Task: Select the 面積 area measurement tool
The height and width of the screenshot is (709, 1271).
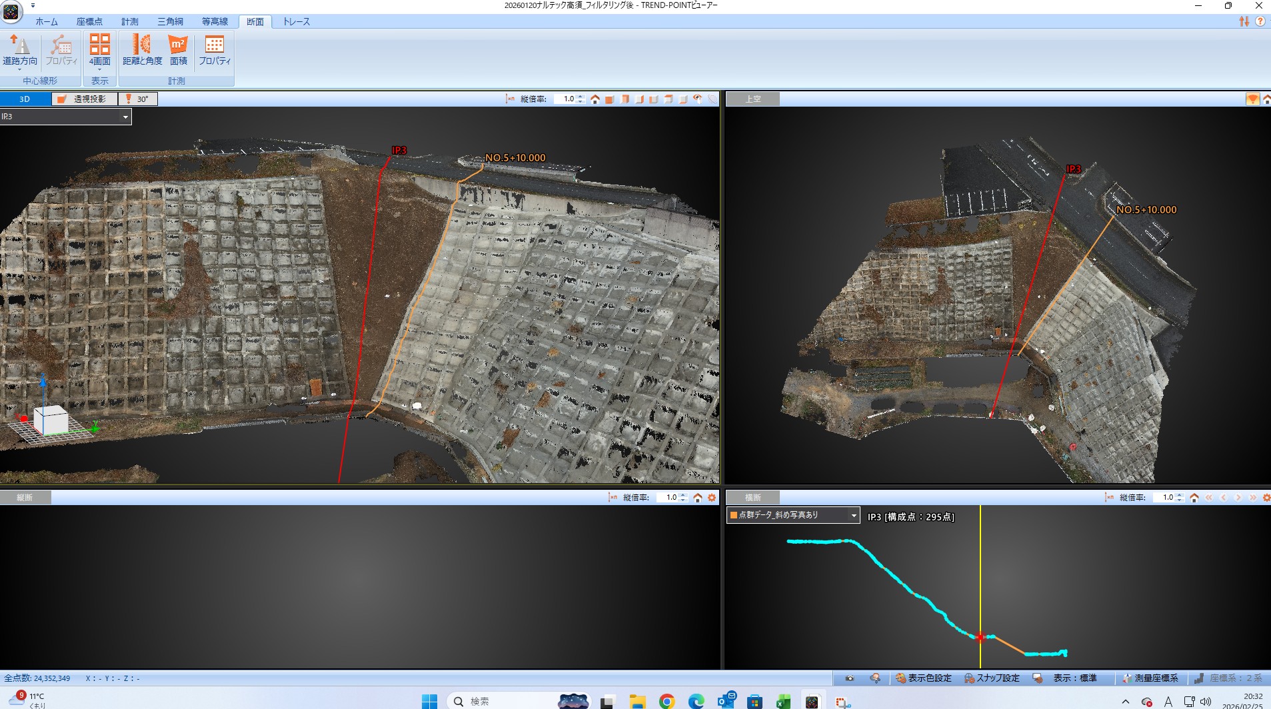Action: [178, 51]
